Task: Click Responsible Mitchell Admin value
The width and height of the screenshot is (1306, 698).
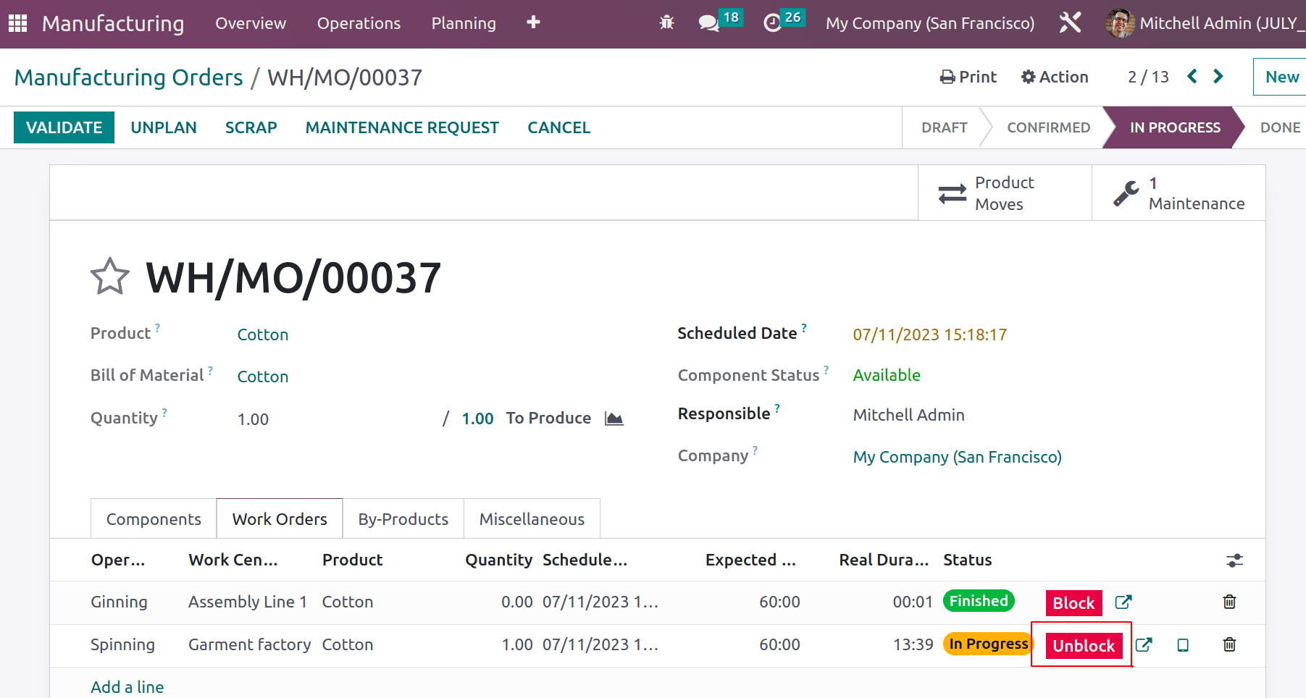Action: click(908, 415)
